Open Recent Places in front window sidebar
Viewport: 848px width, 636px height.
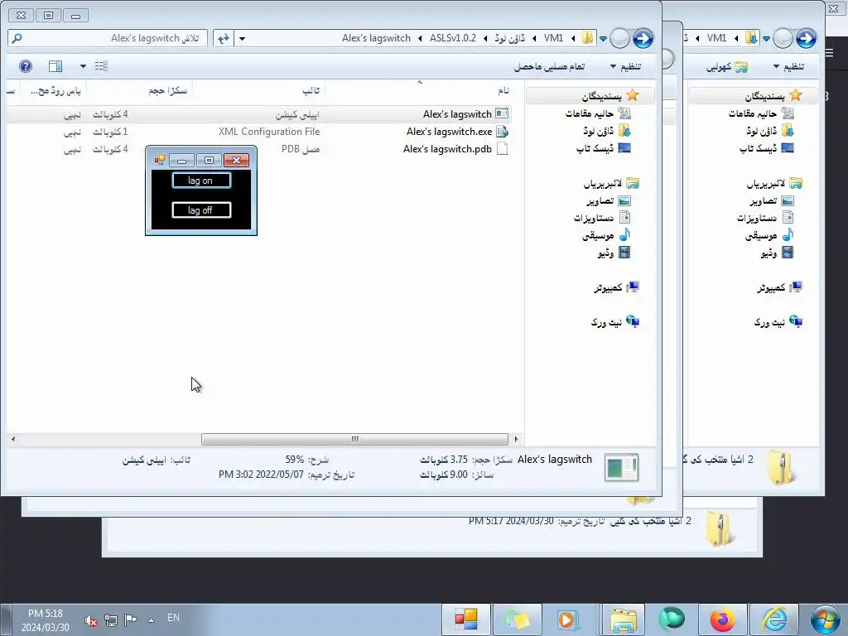pos(598,113)
